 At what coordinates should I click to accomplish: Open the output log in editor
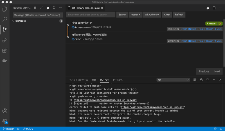point(208,80)
